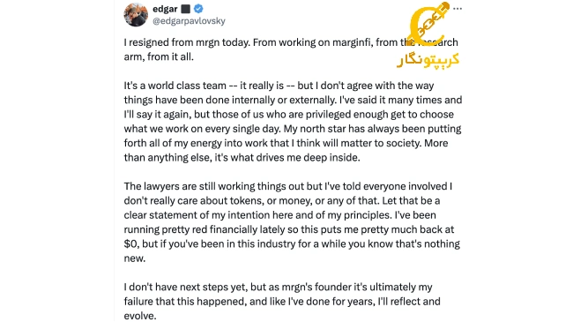Open the three-dot more options menu
Viewport: 573px width, 322px height.
458,9
